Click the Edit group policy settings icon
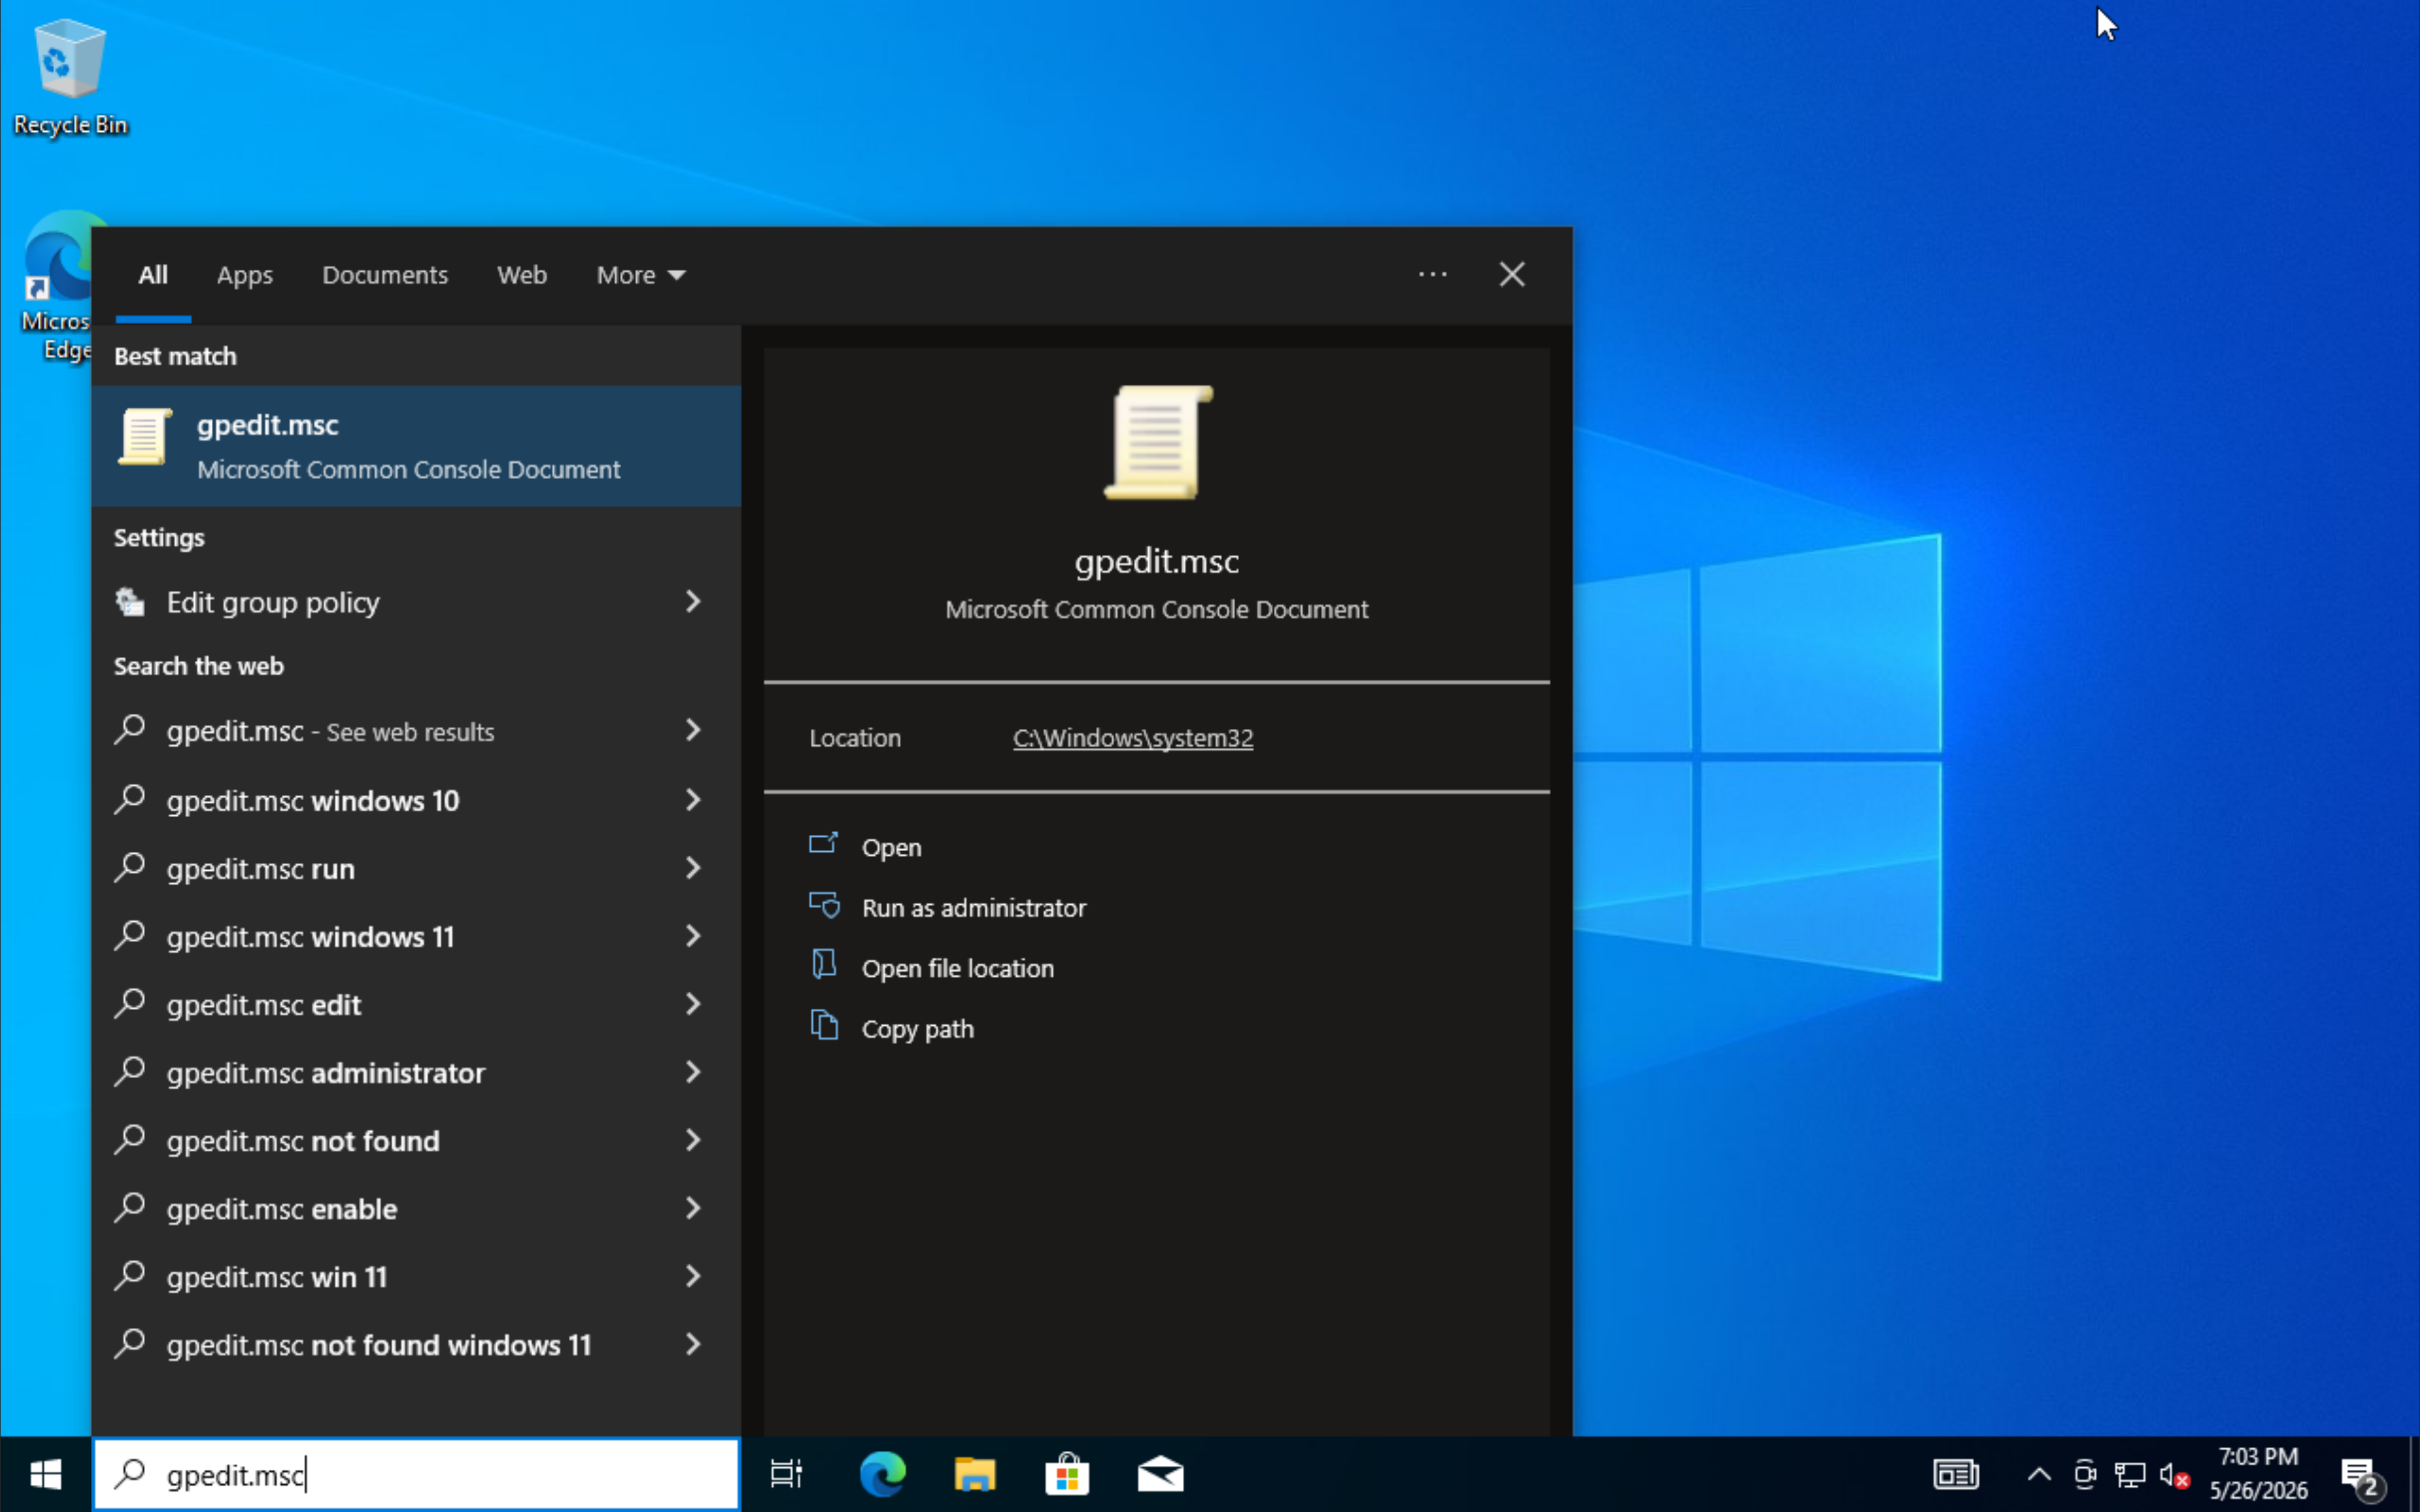Image resolution: width=2420 pixels, height=1512 pixels. [130, 601]
